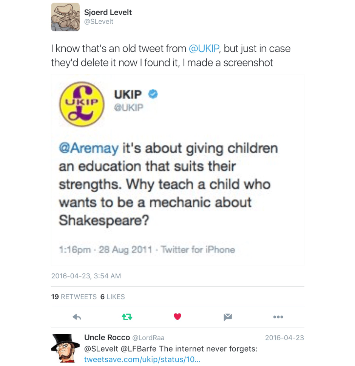Toggle the red heart like icon

(177, 317)
